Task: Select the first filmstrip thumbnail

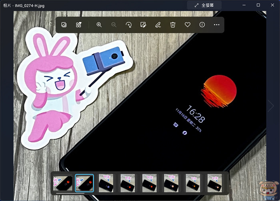Action: pos(63,183)
